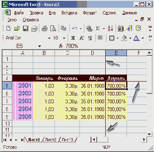Image resolution: width=154 pixels, height=152 pixels.
Task: Go to first sheet tab navigation arrow
Action: pyautogui.click(x=5, y=140)
